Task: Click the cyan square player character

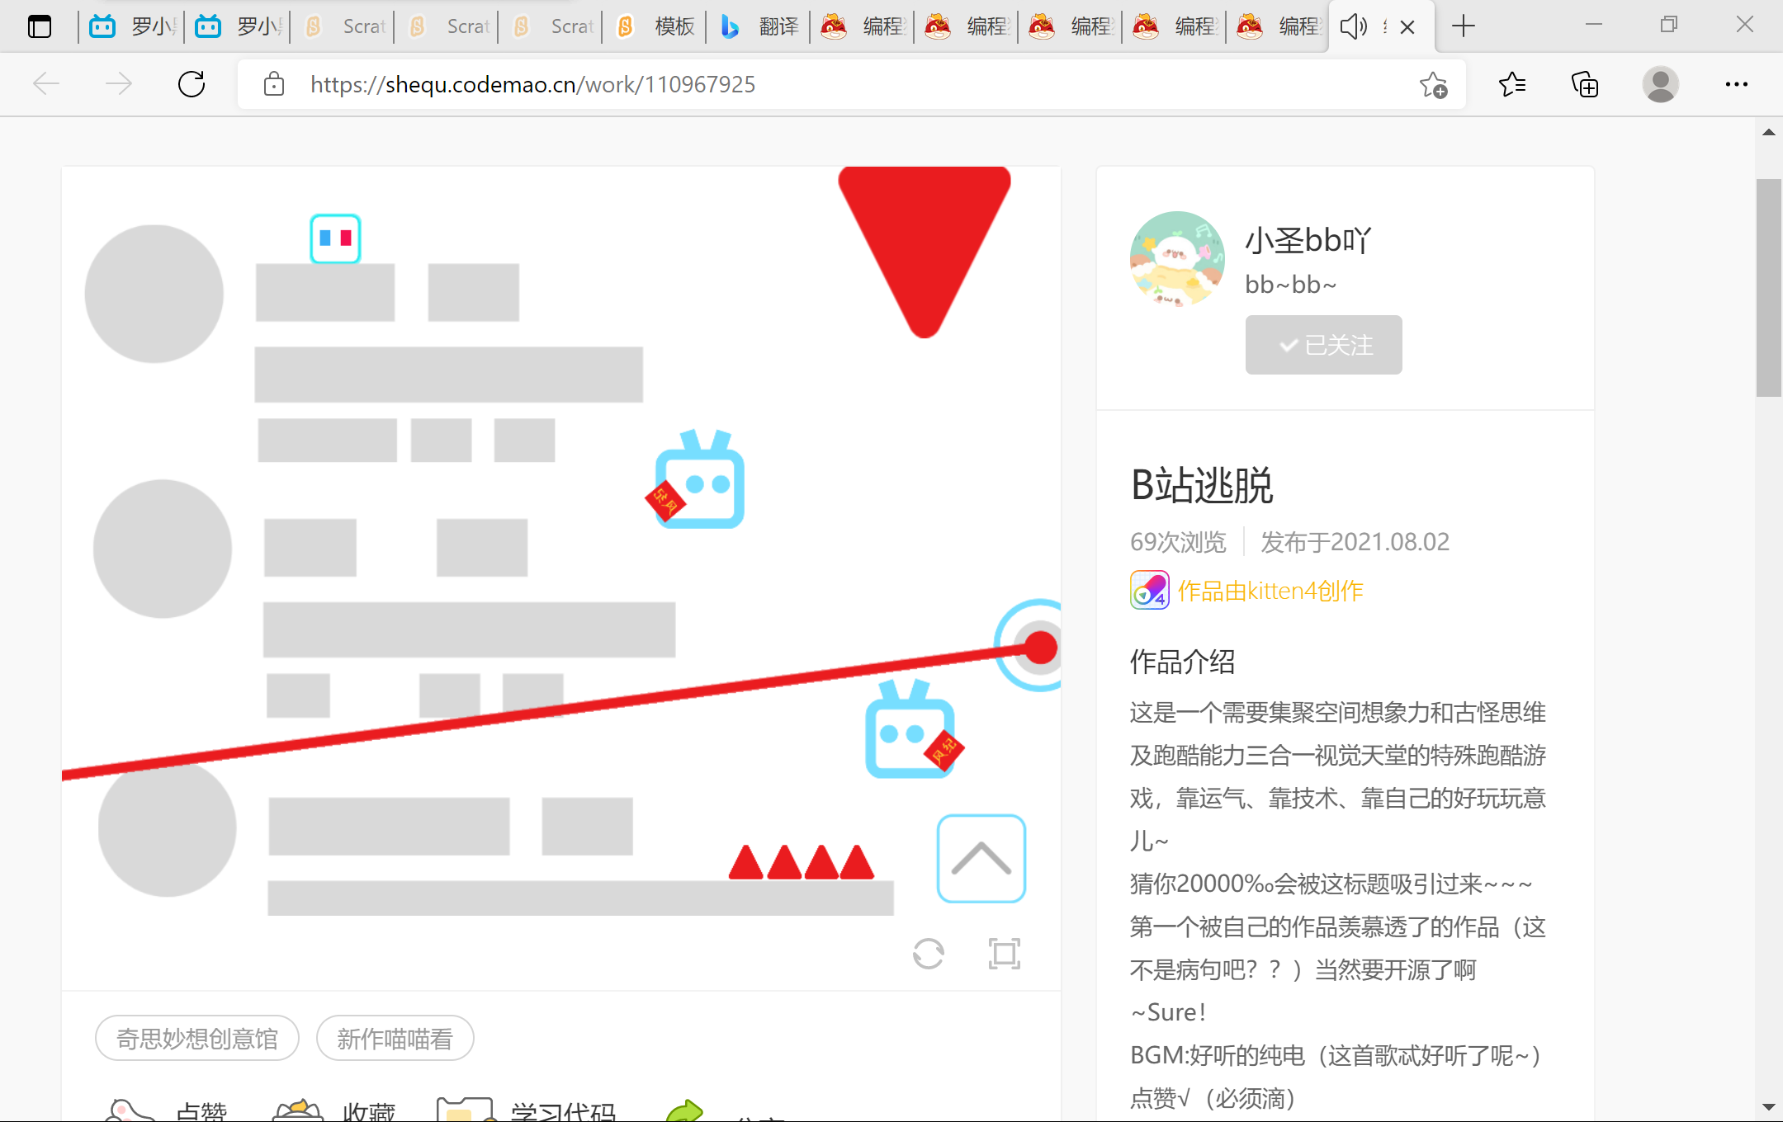Action: [x=335, y=238]
